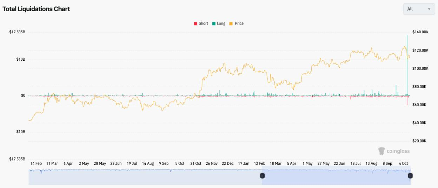Viewport: 438px width, 188px height.
Task: Toggle the Long series in legend
Action: 219,23
